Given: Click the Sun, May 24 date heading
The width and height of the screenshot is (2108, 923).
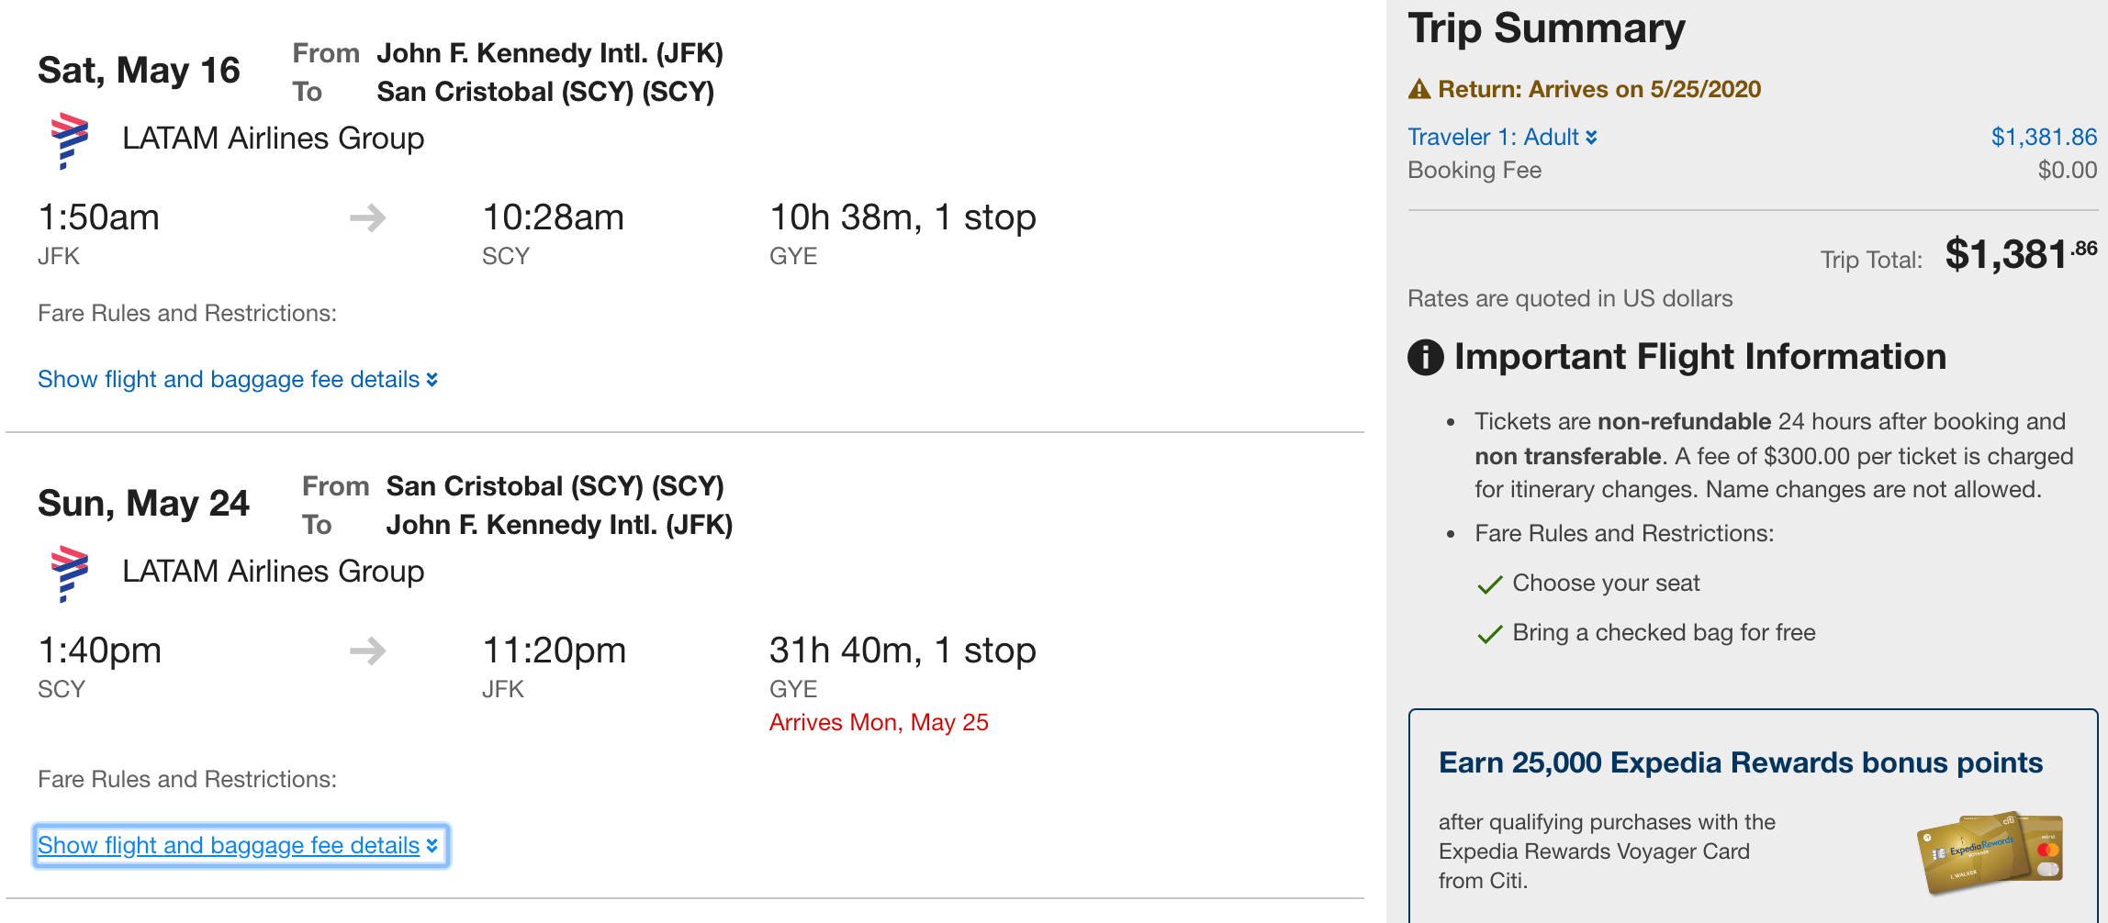Looking at the screenshot, I should (x=143, y=504).
